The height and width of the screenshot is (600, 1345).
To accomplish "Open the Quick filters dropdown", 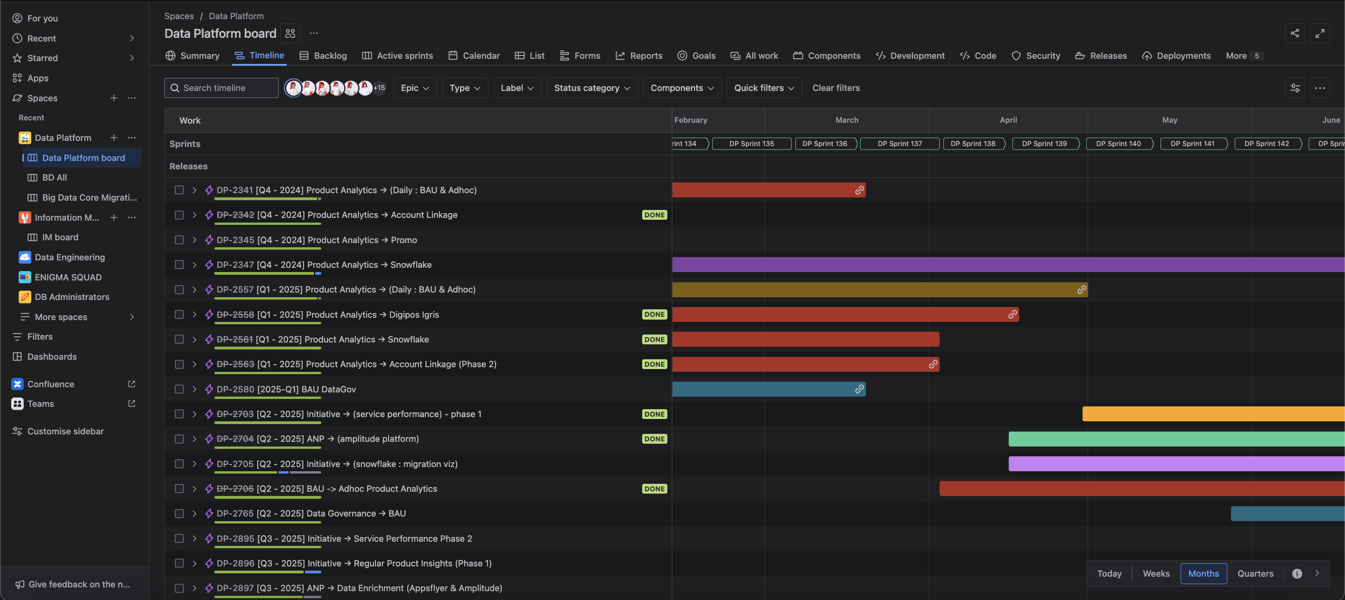I will [x=764, y=88].
